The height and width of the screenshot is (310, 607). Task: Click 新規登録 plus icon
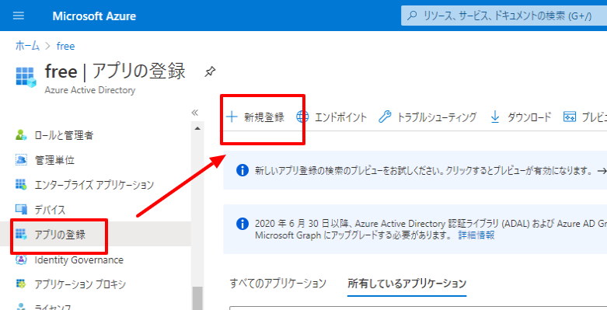232,117
